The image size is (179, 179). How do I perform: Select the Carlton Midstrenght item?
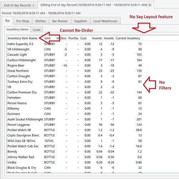(75, 60)
